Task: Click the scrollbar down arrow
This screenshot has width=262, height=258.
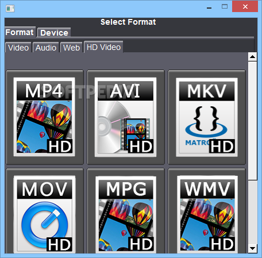Action: 252,248
